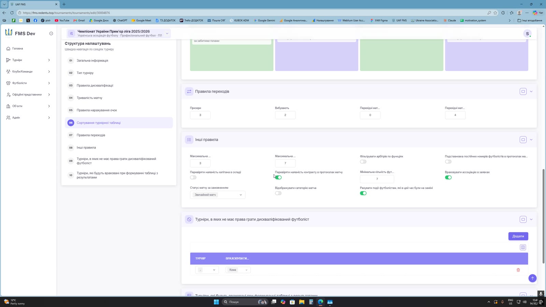Open Windows Start menu
Image resolution: width=546 pixels, height=307 pixels.
(x=216, y=302)
